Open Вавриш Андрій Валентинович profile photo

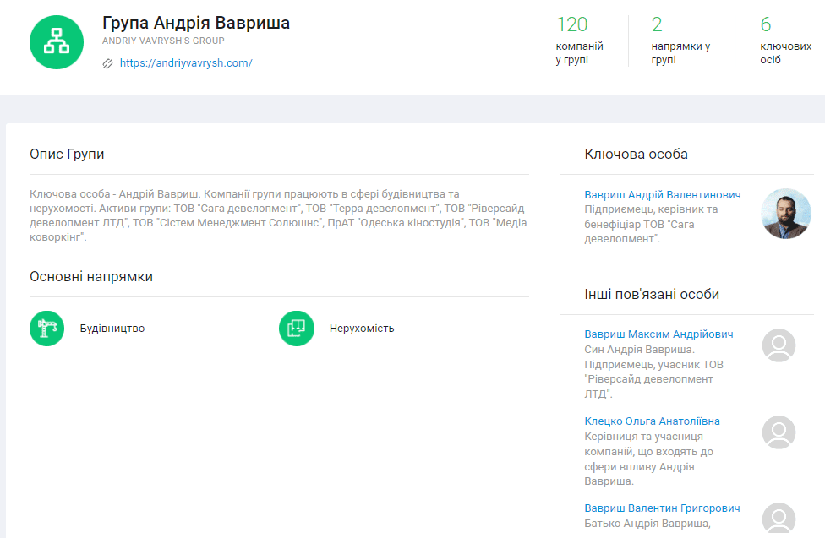(785, 214)
